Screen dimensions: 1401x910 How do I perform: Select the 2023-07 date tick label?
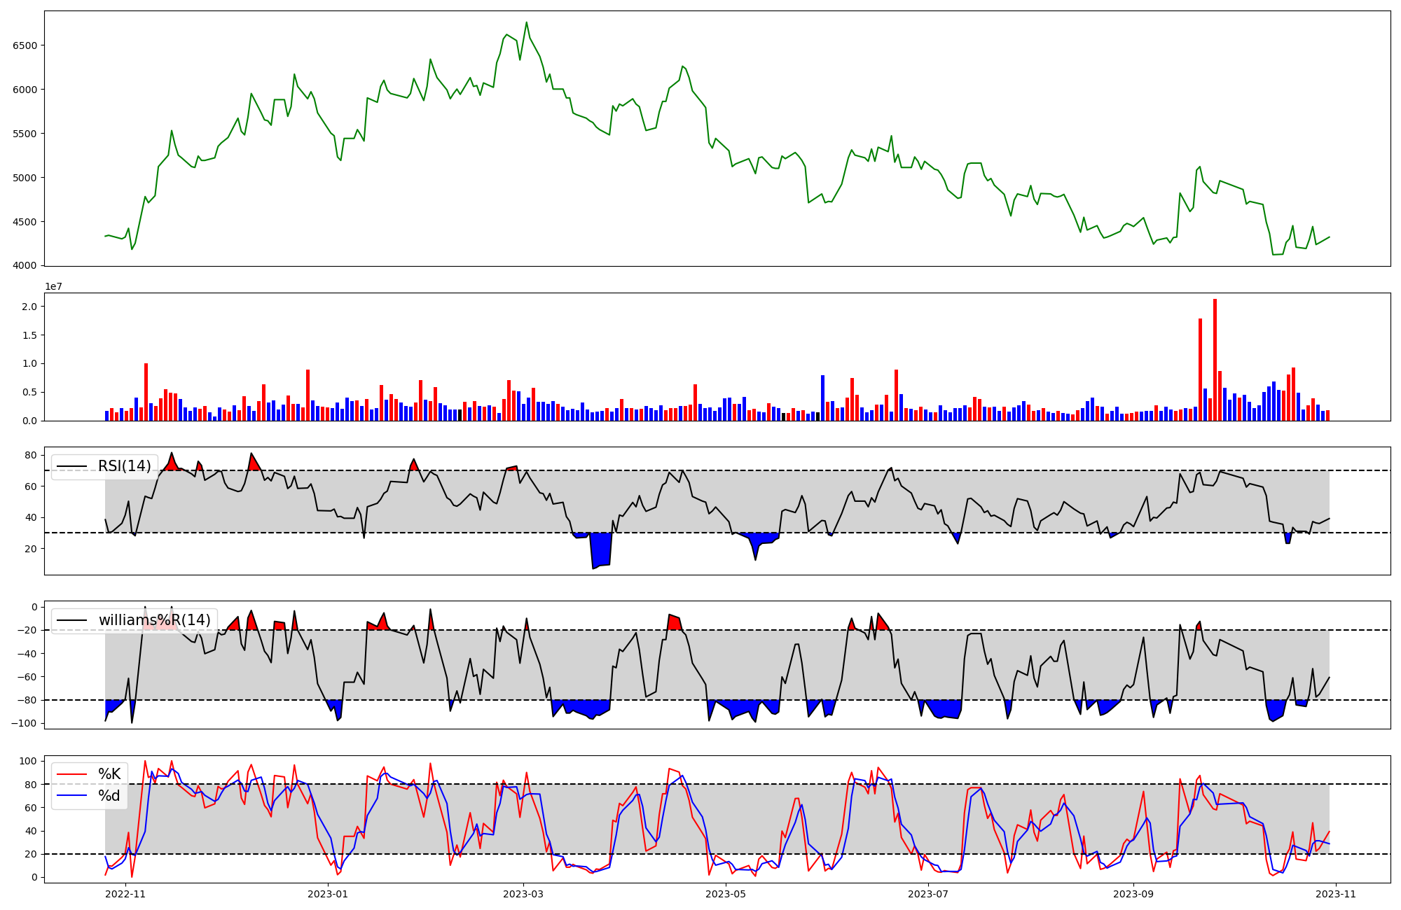(928, 894)
